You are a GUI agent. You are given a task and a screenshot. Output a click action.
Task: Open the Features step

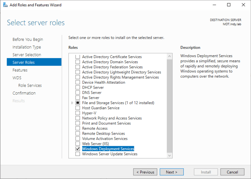pos(20,70)
